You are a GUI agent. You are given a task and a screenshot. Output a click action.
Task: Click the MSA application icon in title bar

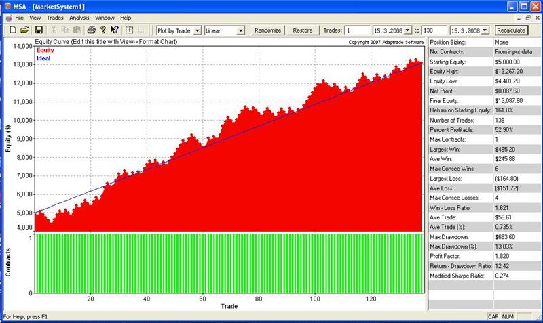[7, 6]
